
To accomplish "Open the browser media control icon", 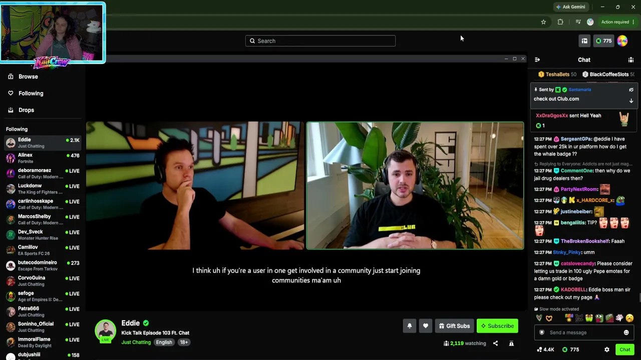I will (x=578, y=22).
